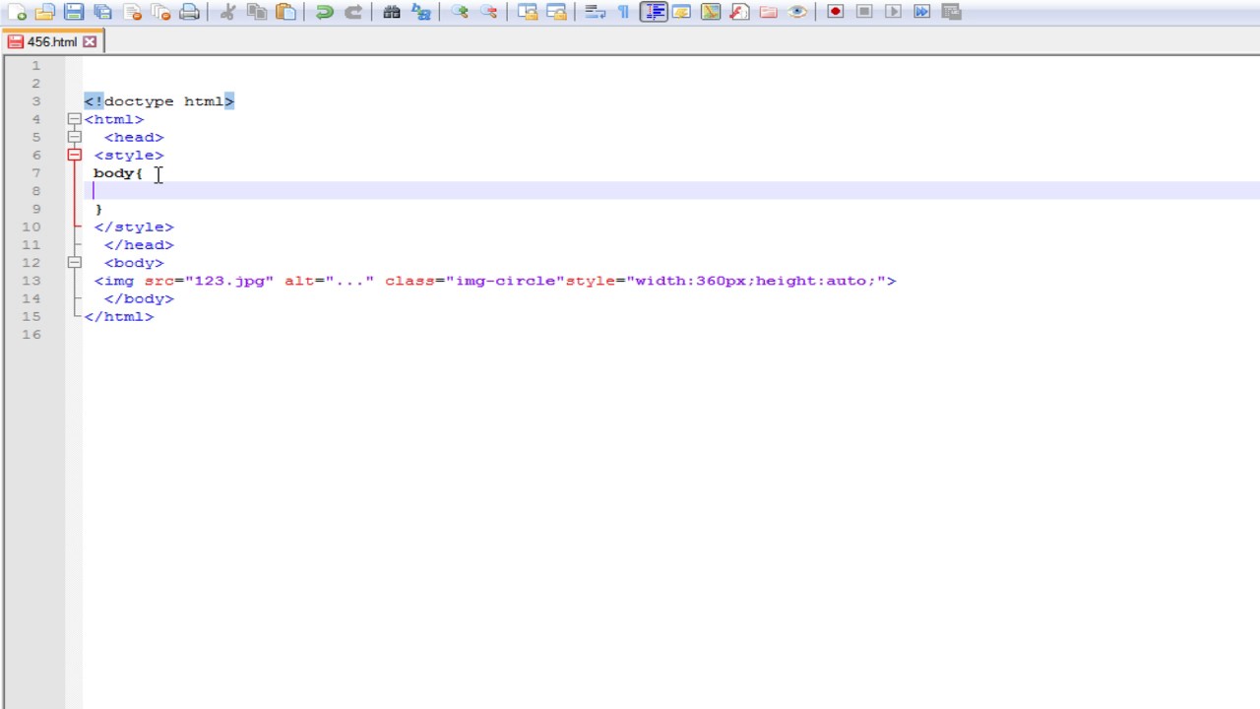Toggle synchronized vertical scrolling

[x=528, y=12]
